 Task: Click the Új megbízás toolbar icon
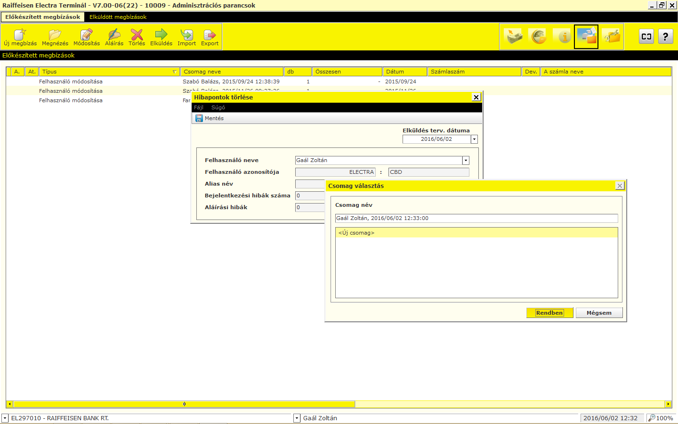[20, 34]
